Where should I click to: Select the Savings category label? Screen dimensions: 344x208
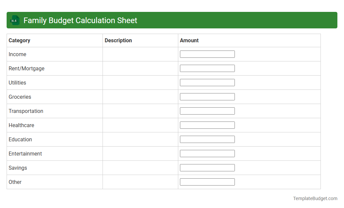18,168
